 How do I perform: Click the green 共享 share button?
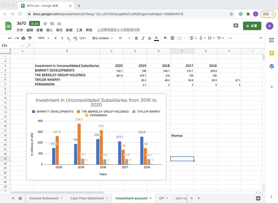tap(252, 26)
